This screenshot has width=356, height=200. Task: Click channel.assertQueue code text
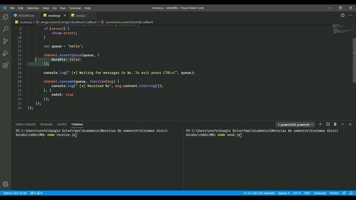62,55
